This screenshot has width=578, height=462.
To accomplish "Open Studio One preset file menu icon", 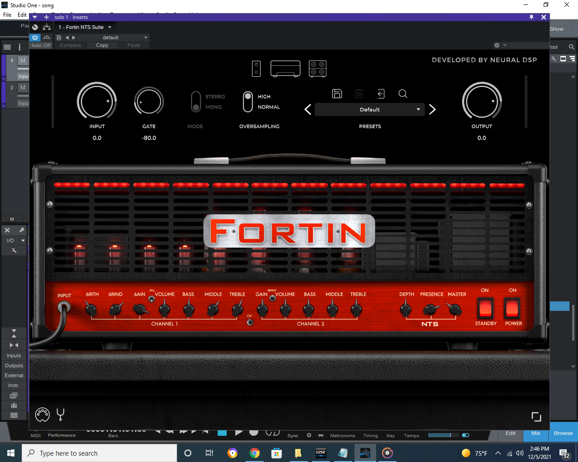I will [x=59, y=37].
